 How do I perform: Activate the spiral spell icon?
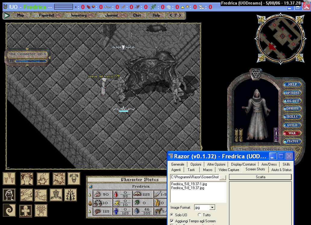click(9, 210)
